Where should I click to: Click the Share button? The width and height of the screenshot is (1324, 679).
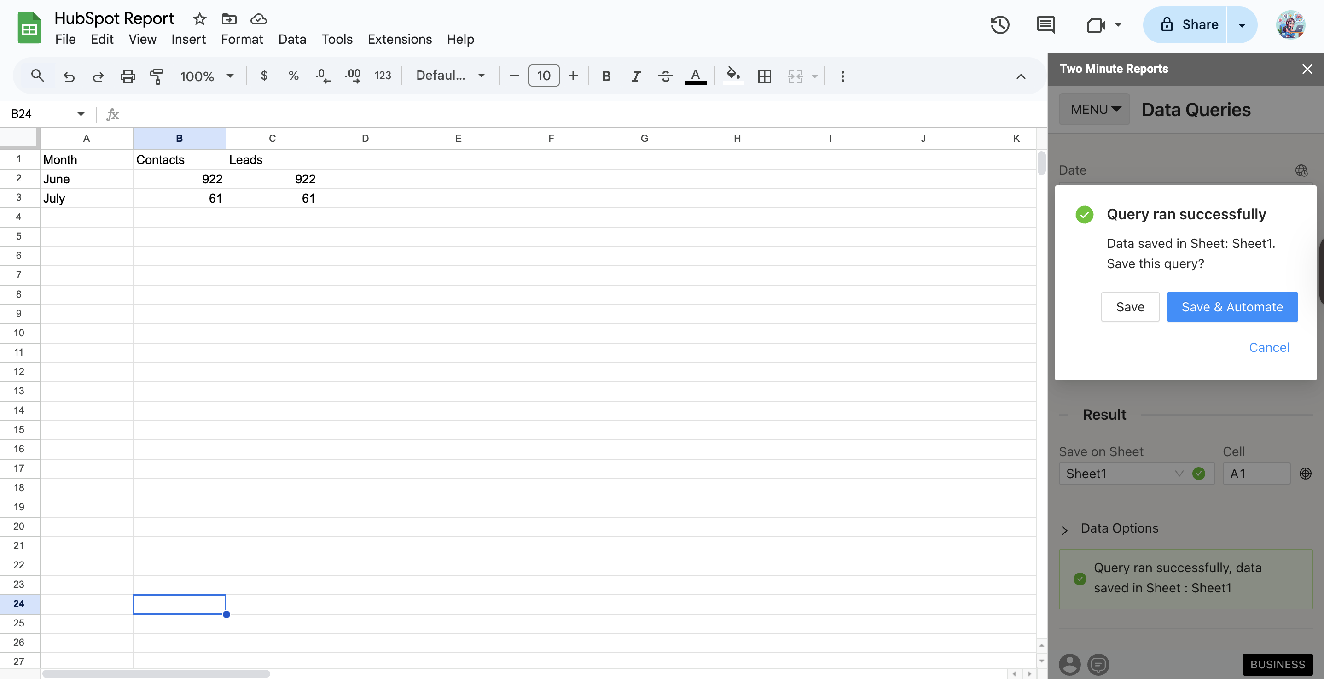pyautogui.click(x=1186, y=25)
